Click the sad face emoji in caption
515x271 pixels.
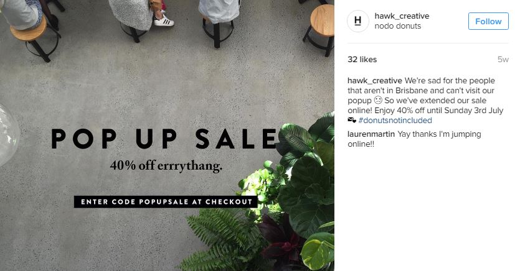point(377,101)
